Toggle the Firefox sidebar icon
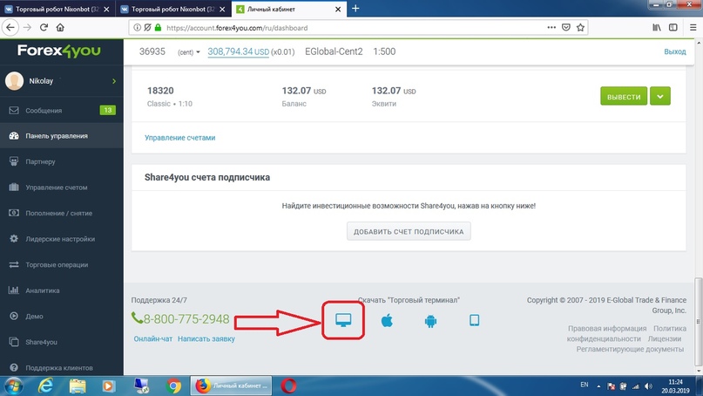The height and width of the screenshot is (396, 703). click(673, 27)
